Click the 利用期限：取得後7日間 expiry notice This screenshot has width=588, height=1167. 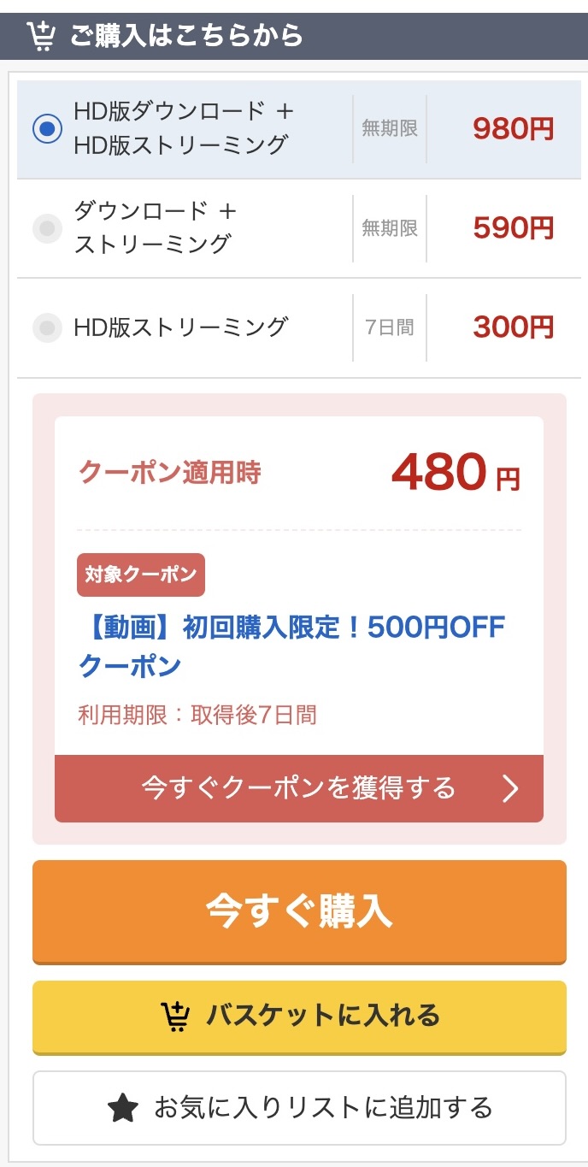click(198, 714)
